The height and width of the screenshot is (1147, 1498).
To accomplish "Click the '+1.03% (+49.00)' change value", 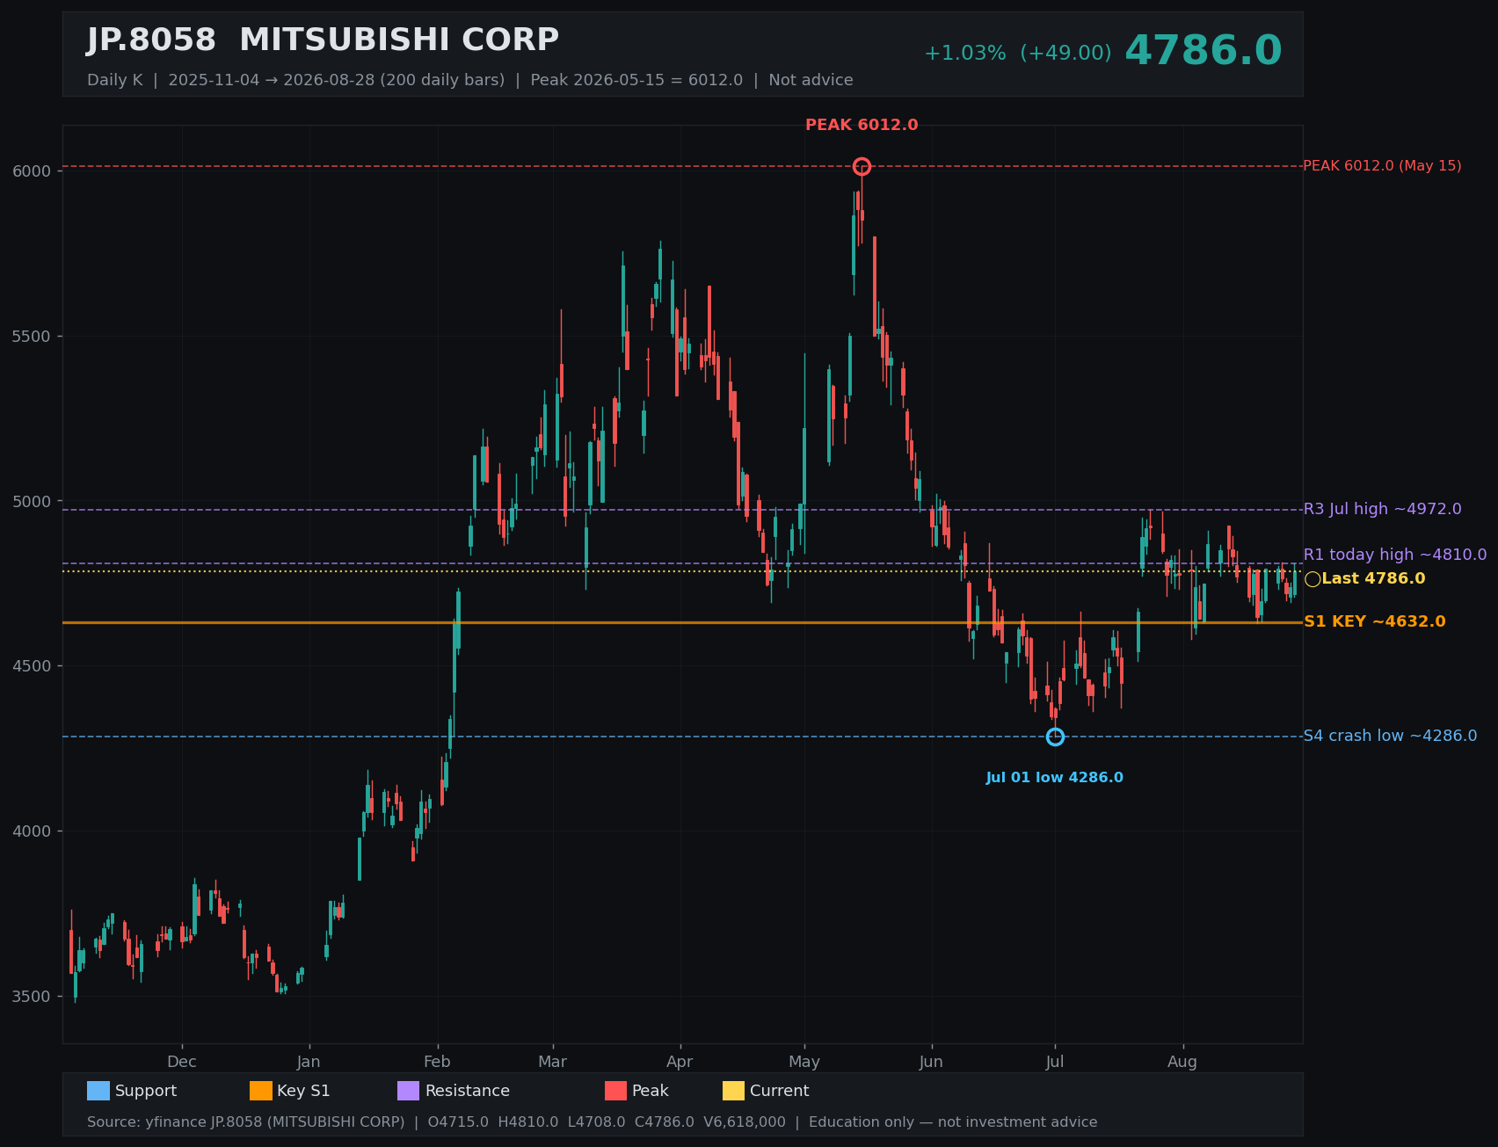I will click(1017, 54).
